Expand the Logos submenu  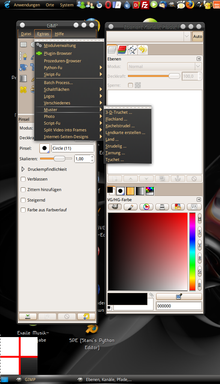pyautogui.click(x=69, y=96)
